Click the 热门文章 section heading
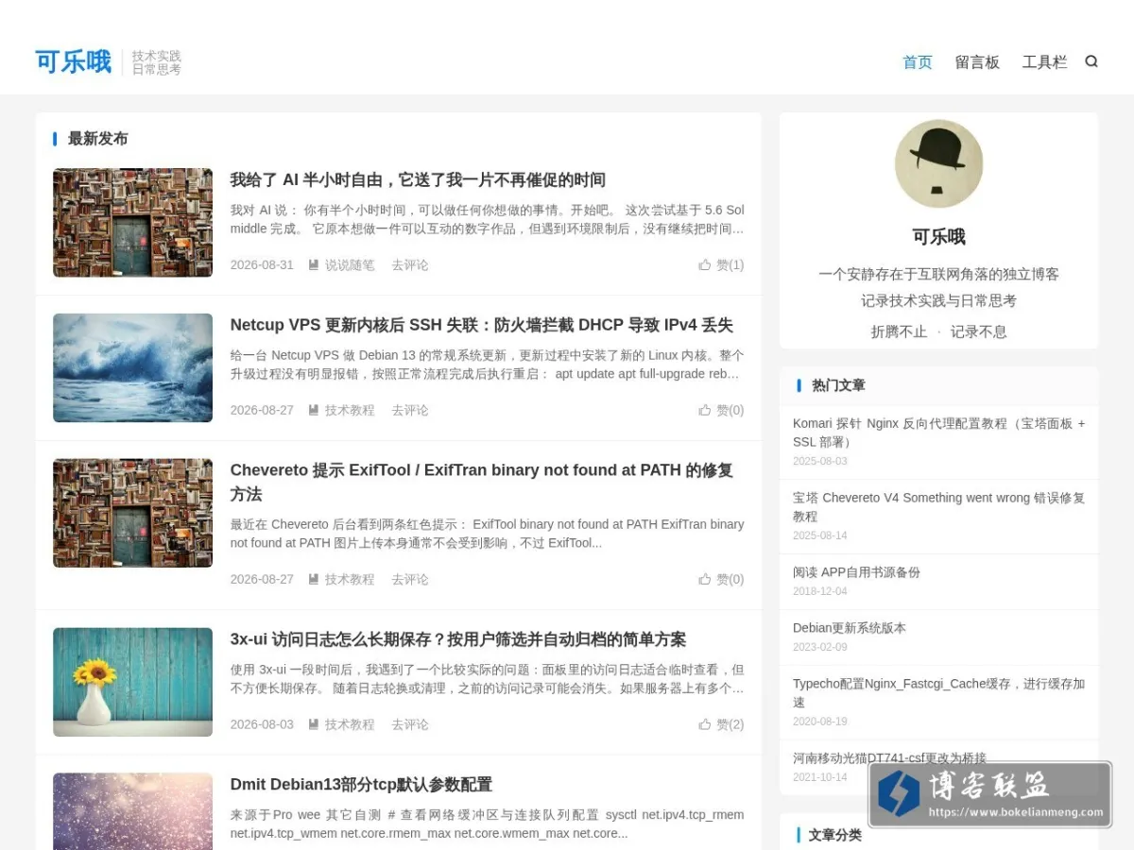This screenshot has height=850, width=1134. point(838,385)
